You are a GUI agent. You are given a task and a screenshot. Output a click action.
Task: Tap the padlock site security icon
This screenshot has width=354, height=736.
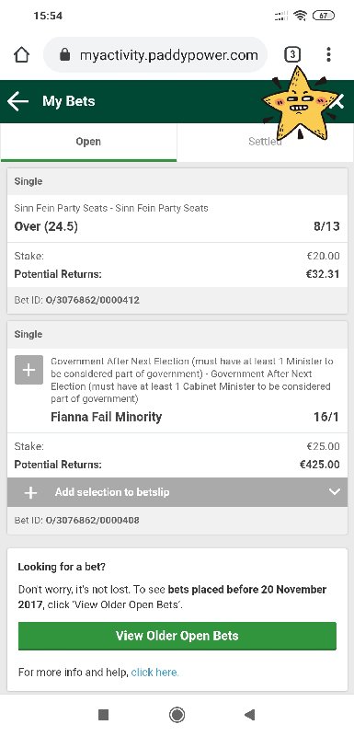coord(65,55)
